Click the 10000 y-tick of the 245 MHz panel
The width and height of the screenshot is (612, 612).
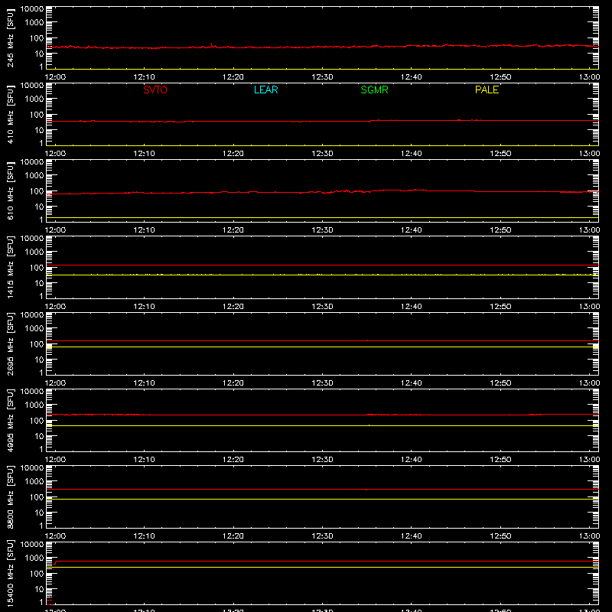pos(32,9)
